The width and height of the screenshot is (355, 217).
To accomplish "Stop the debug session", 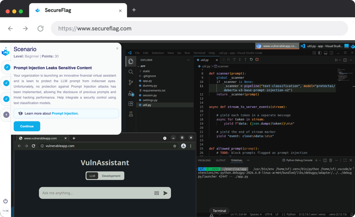I will pos(257,60).
